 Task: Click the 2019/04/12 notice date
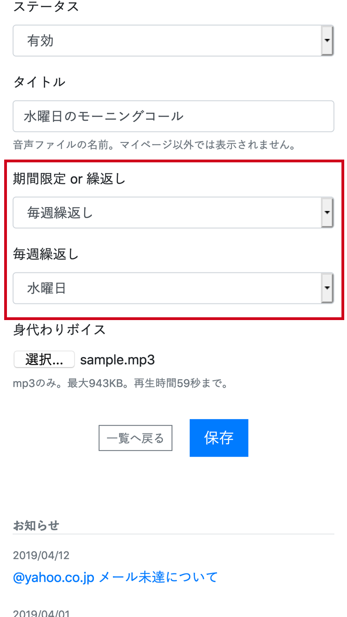(41, 555)
